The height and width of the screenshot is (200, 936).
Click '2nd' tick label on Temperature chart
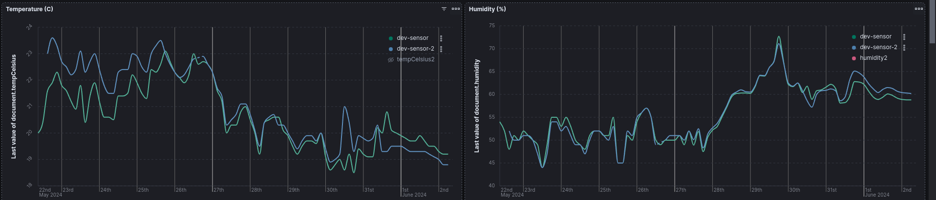coord(444,190)
